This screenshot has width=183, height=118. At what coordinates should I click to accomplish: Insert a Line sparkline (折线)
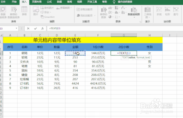pyautogui.click(x=159, y=11)
